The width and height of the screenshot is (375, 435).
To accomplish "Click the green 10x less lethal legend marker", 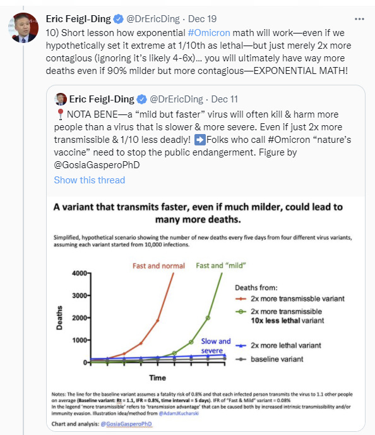I will 241,312.
